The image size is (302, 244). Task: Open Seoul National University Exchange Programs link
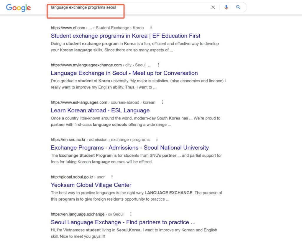click(x=129, y=148)
